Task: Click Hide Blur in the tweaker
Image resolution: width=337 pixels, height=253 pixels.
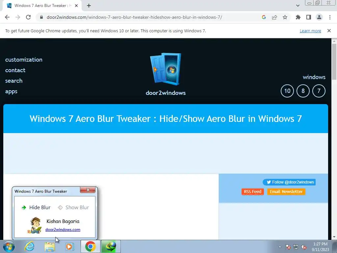Action: pos(36,208)
